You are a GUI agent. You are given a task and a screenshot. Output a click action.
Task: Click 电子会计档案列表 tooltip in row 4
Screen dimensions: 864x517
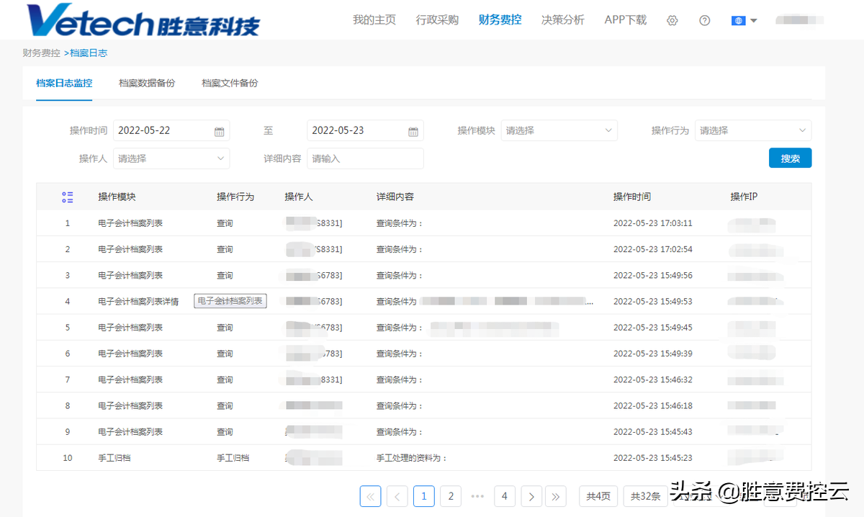230,301
